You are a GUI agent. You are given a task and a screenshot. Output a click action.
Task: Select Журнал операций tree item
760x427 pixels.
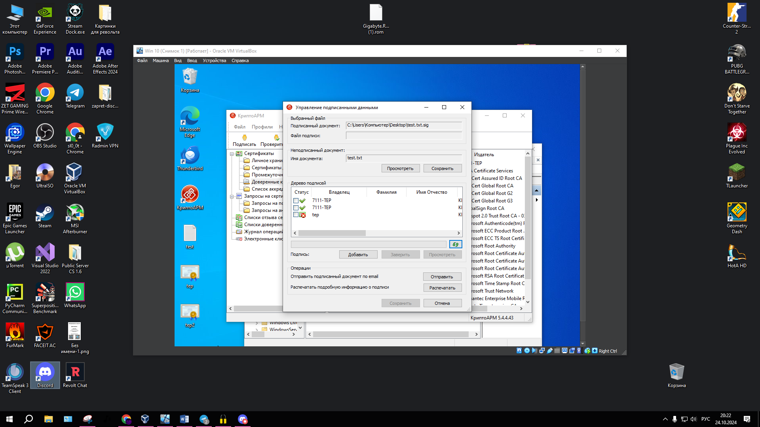tap(260, 232)
